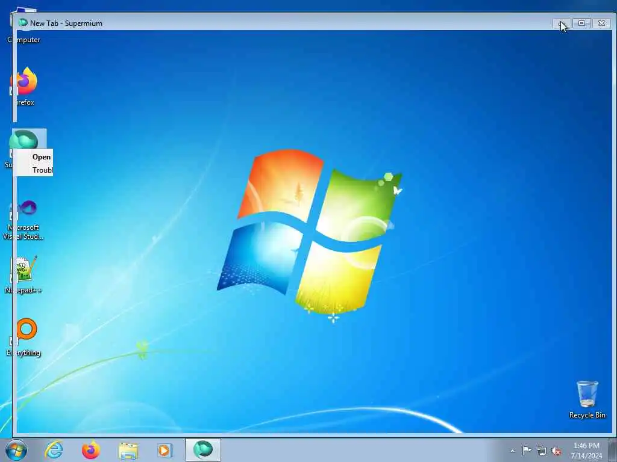Switch to the Supermium taskbar button

[x=203, y=450]
